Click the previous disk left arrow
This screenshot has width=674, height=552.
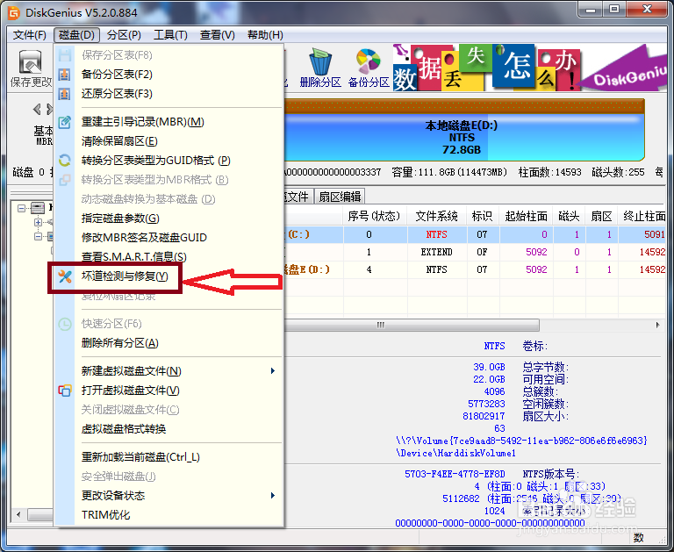click(x=38, y=109)
